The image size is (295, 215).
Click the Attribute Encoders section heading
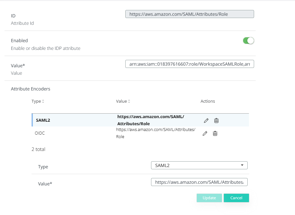pos(31,89)
